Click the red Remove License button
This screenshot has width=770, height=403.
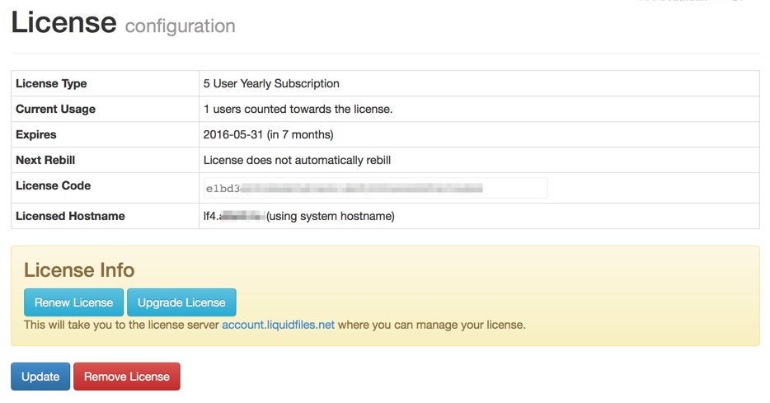point(127,377)
